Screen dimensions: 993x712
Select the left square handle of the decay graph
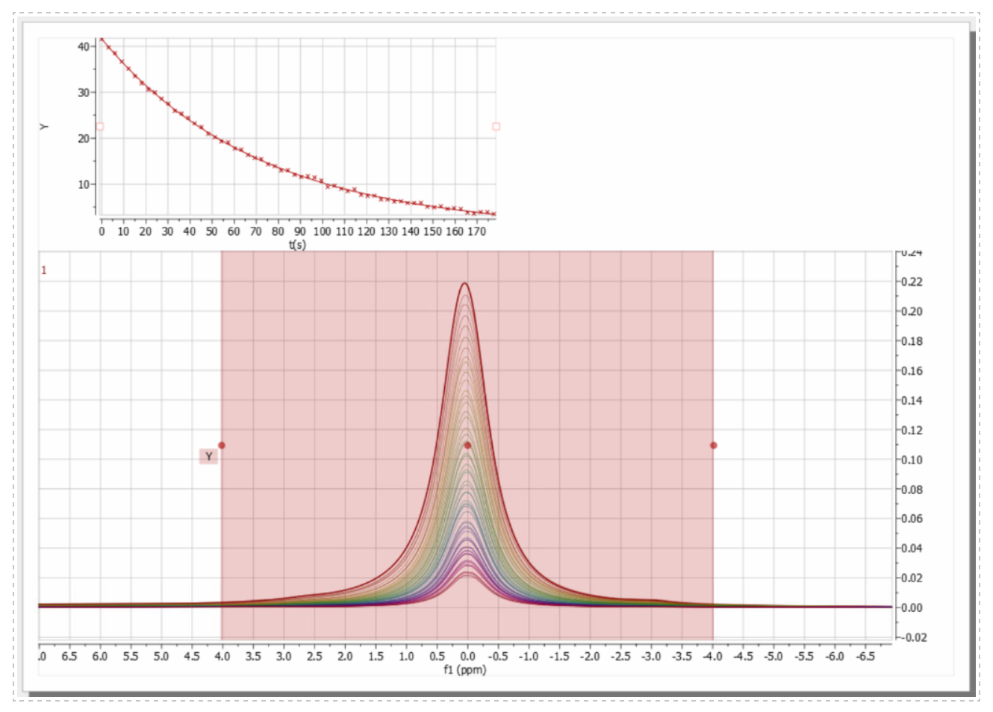pos(100,127)
